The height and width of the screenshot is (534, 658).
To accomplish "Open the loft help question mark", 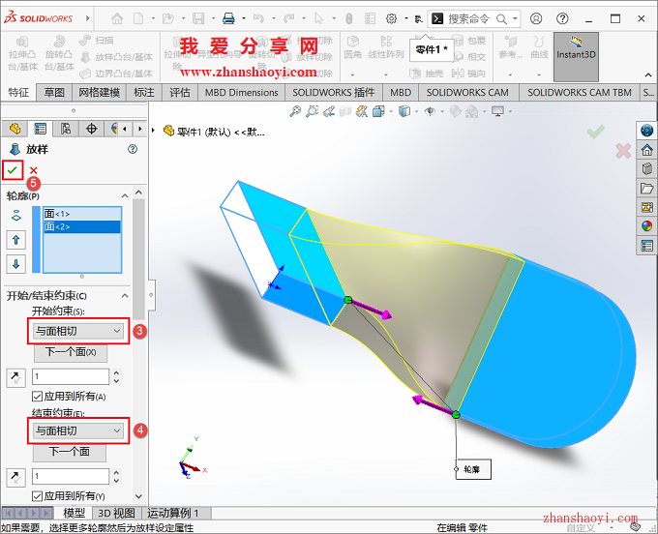I will [133, 149].
